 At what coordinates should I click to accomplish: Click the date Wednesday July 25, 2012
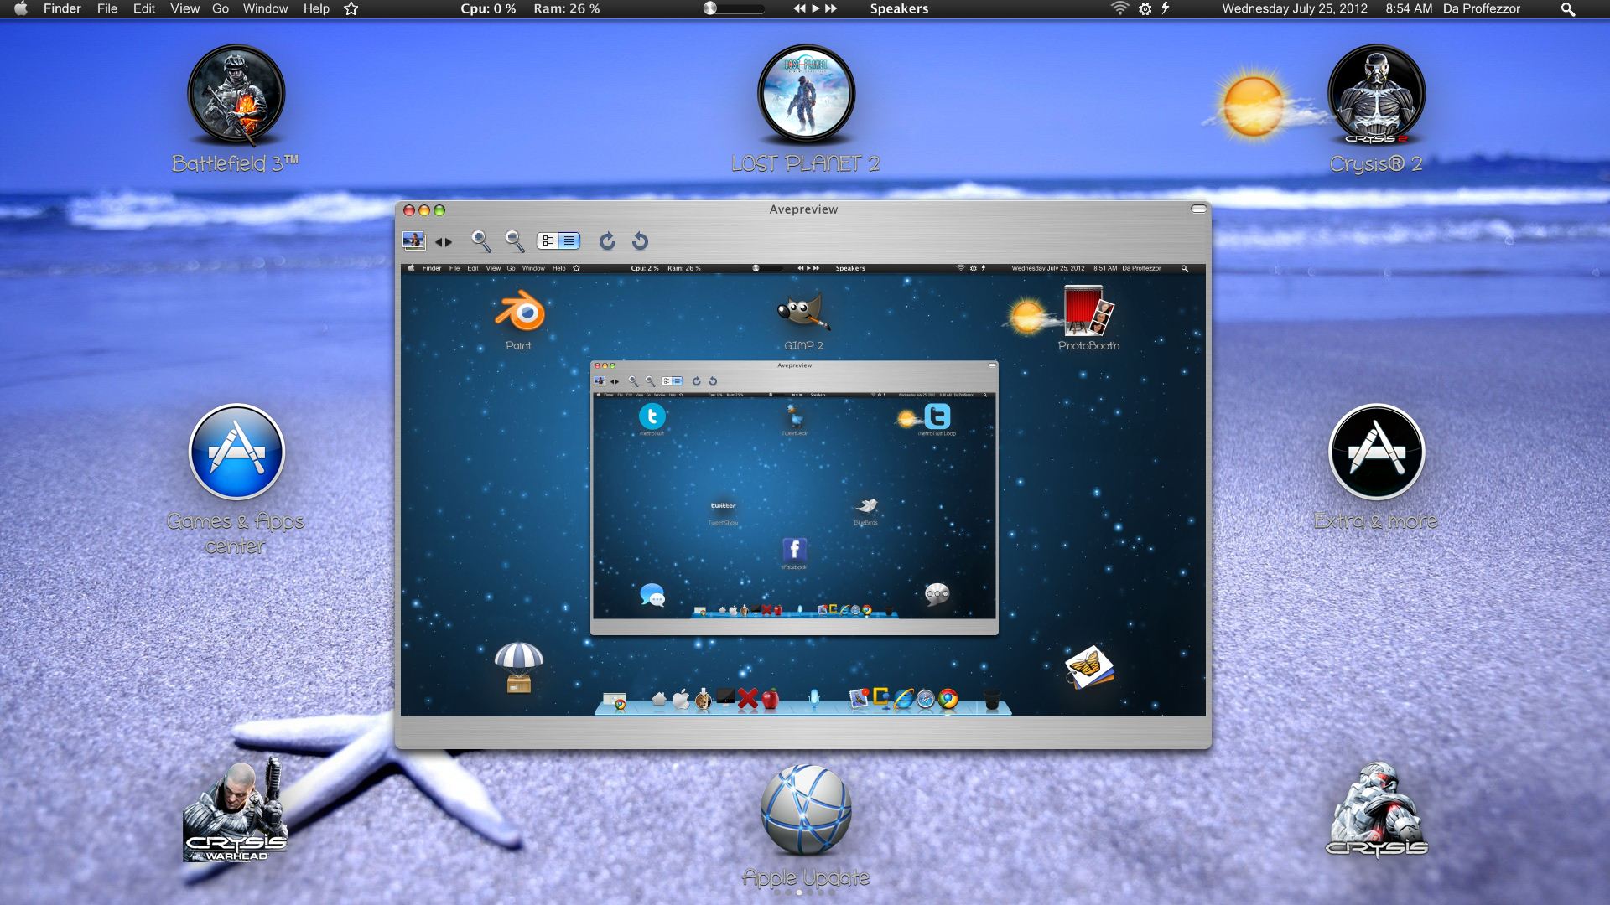tap(1295, 8)
